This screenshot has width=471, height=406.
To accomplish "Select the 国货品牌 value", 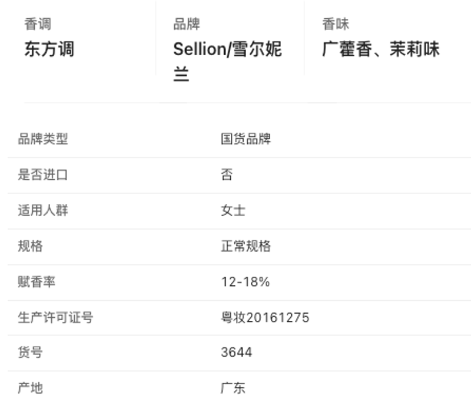I will (x=246, y=139).
